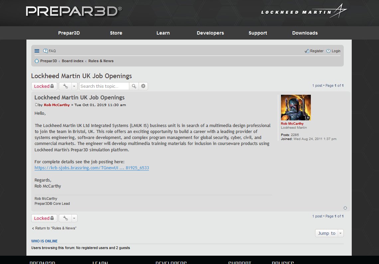Click the magnifier search button
This screenshot has width=379, height=264.
(x=134, y=86)
